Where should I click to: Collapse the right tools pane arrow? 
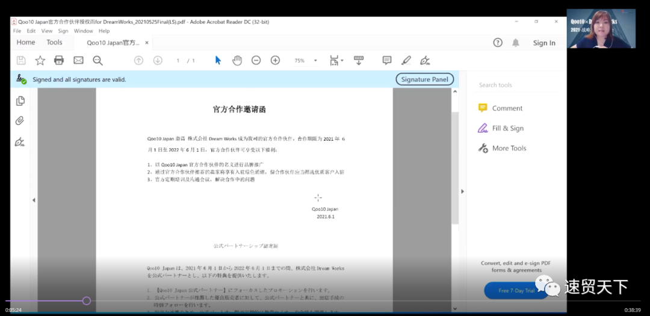(463, 191)
